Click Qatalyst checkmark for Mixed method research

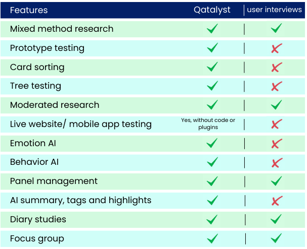212,29
